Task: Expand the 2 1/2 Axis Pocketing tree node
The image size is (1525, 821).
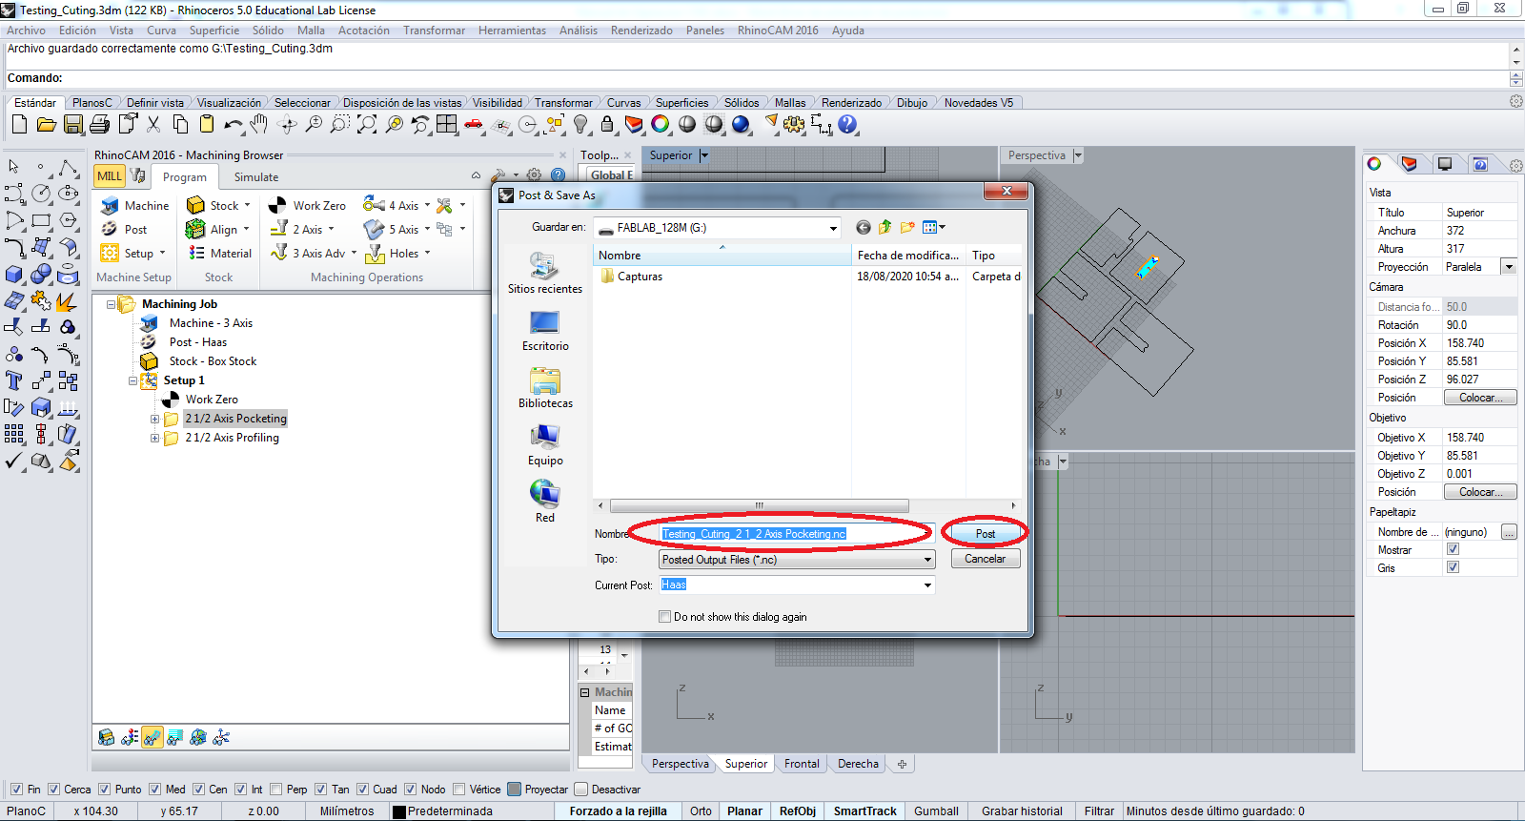Action: pos(154,419)
